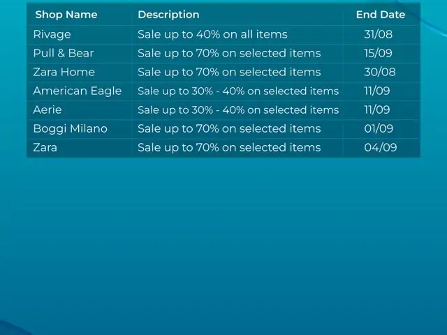Click the 01/09 end date
This screenshot has width=447, height=335.
pyautogui.click(x=379, y=128)
